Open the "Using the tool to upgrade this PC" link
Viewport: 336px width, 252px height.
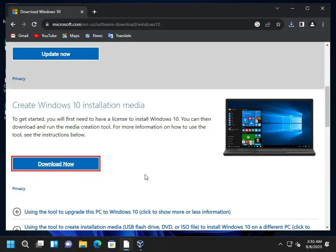[x=127, y=212]
